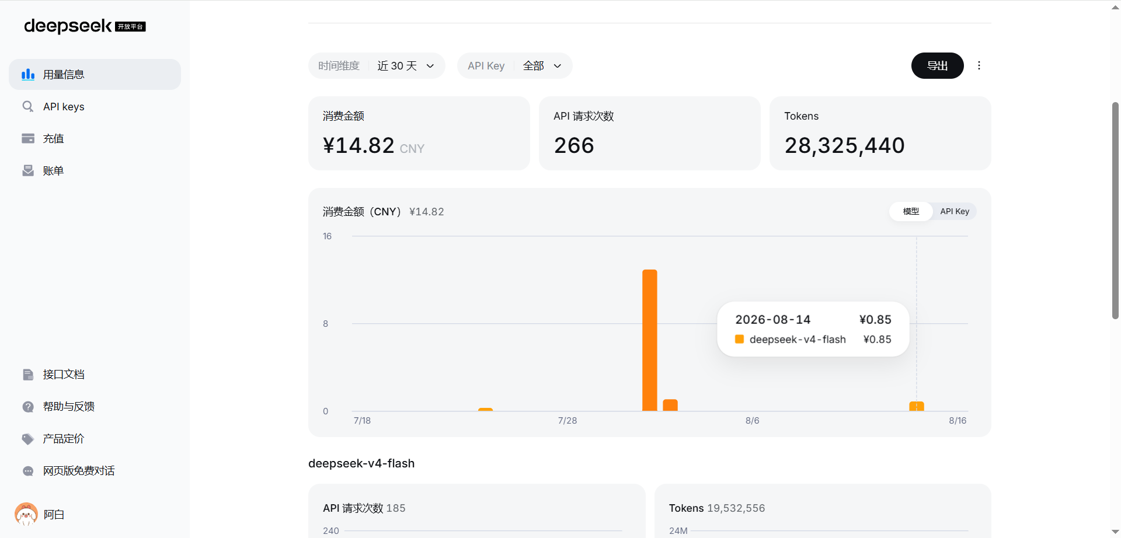Click the 阿白 user avatar
The width and height of the screenshot is (1121, 538).
click(x=26, y=514)
